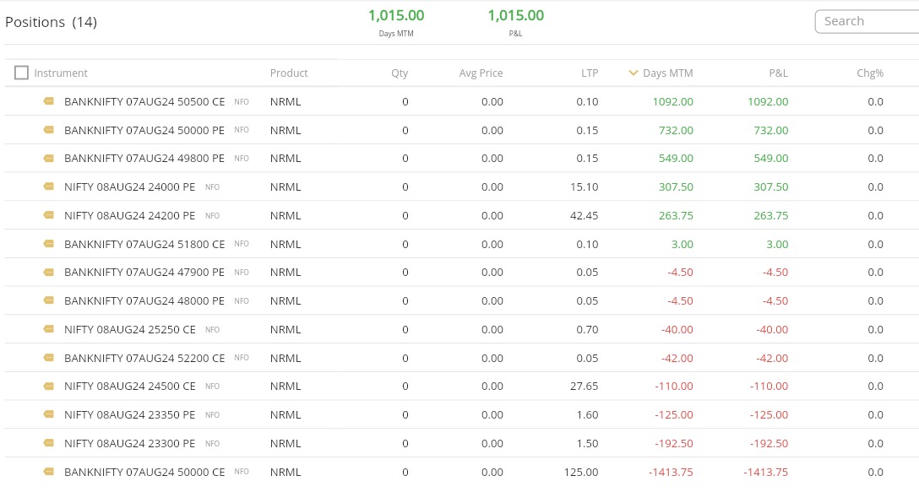Click tag icon for NIFTY 24000 PE row

49,187
